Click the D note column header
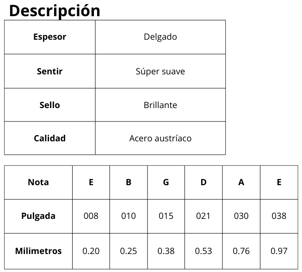This screenshot has width=302, height=272. point(203,182)
